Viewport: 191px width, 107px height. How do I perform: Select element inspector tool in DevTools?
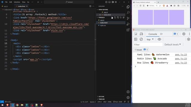[x=136, y=34]
